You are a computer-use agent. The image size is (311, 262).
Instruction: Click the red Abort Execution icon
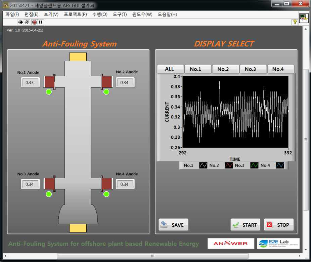point(35,22)
